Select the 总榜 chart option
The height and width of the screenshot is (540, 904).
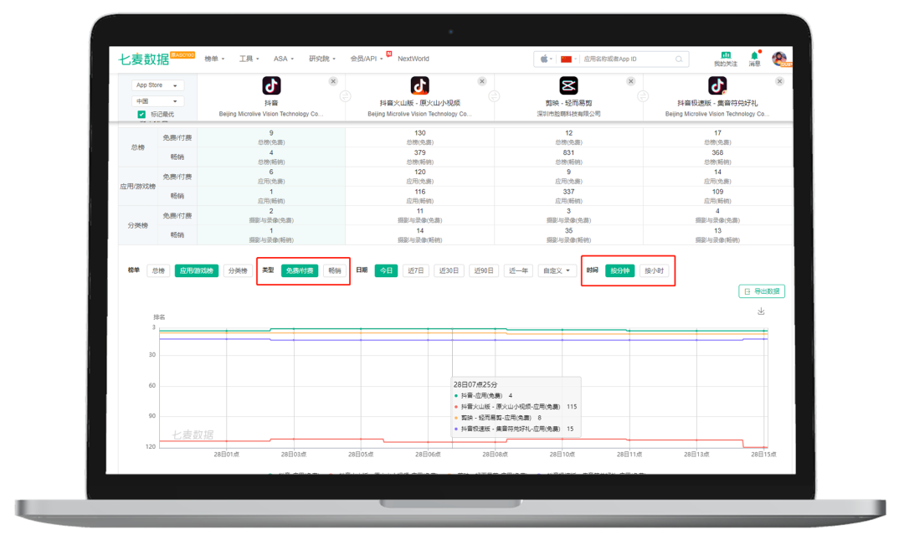tap(158, 270)
